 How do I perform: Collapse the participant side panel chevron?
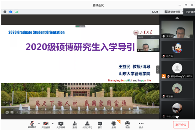[x=158, y=70]
